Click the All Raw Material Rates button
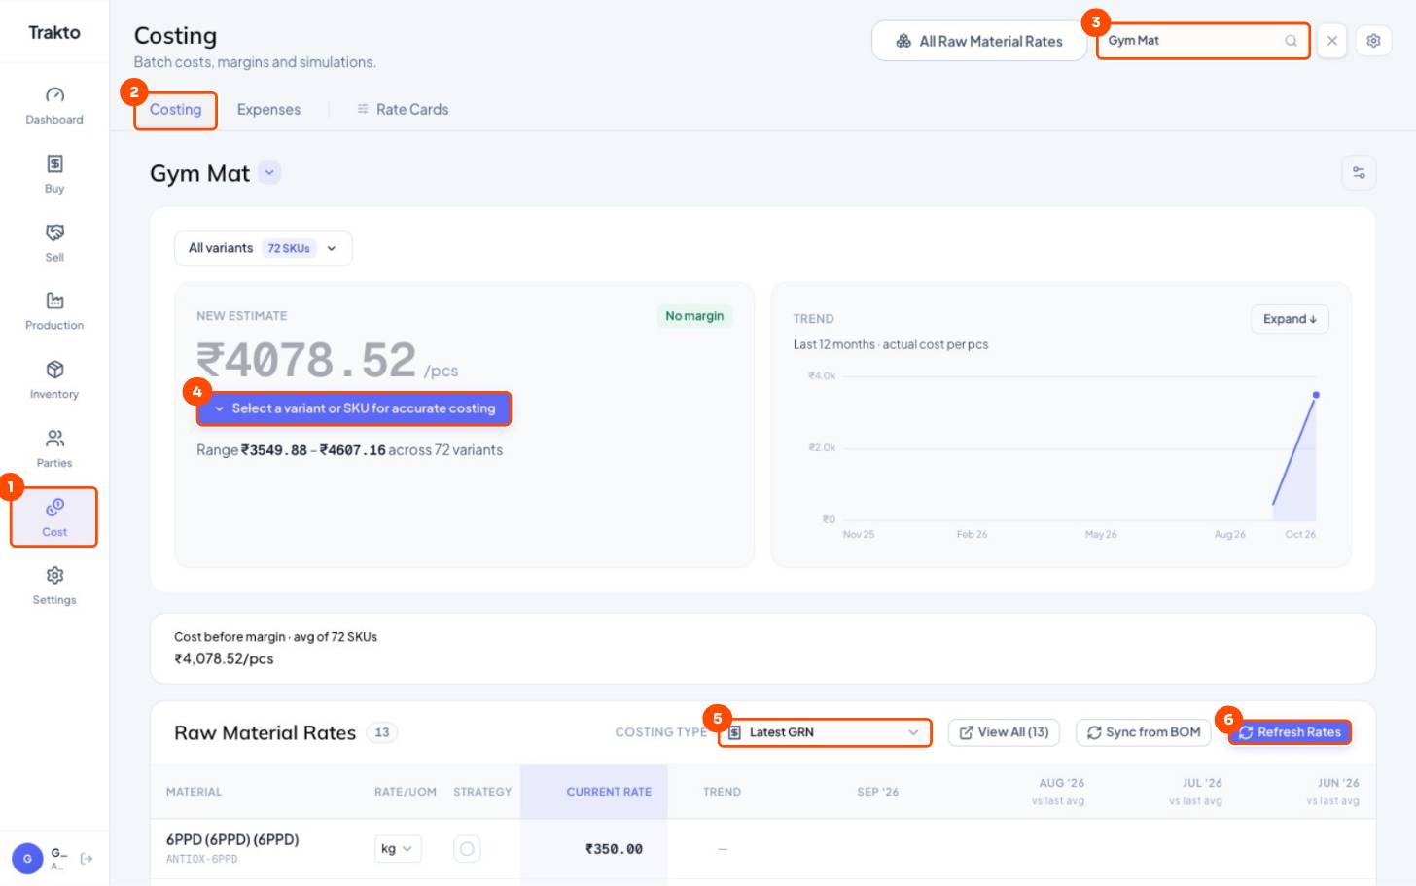The height and width of the screenshot is (886, 1416). (978, 41)
